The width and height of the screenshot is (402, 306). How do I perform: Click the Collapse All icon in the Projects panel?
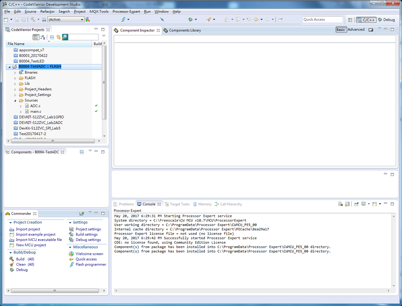[52, 37]
